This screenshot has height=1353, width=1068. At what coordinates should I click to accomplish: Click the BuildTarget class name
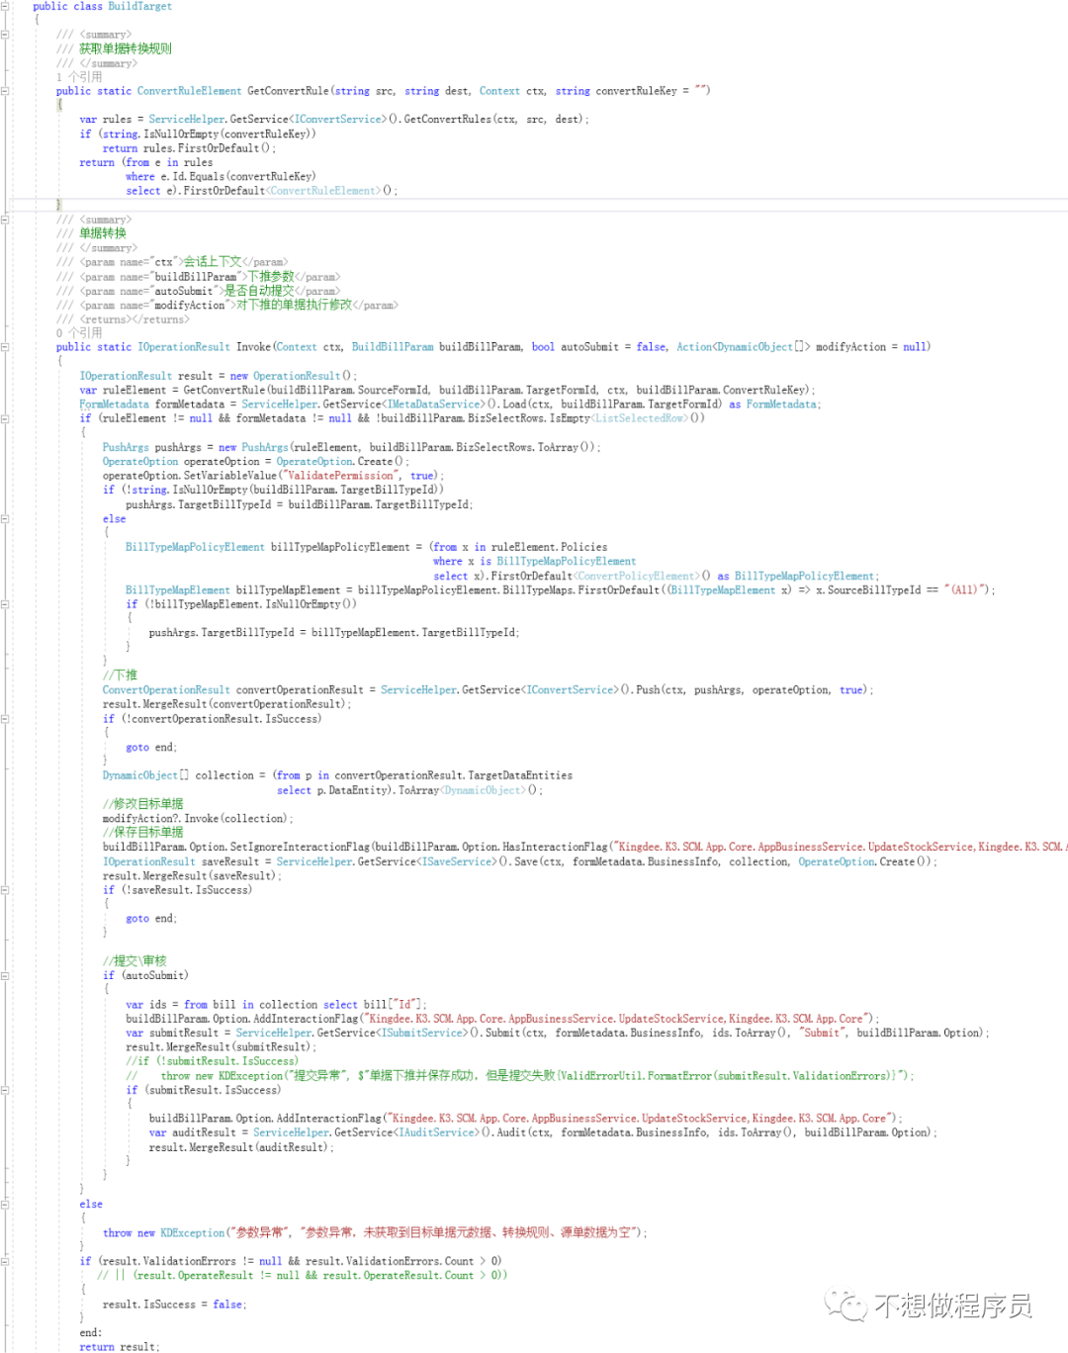[139, 6]
